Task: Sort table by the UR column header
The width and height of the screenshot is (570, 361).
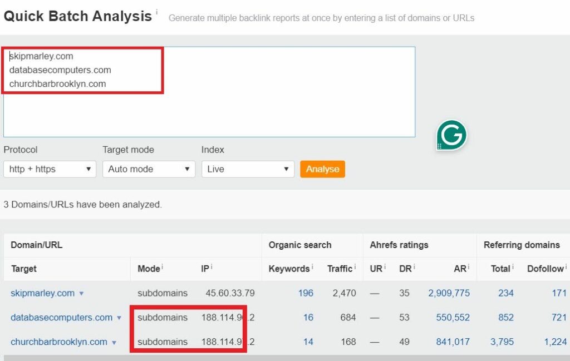Action: pos(376,269)
